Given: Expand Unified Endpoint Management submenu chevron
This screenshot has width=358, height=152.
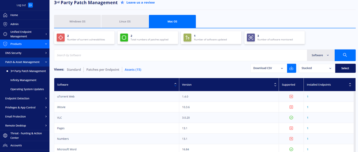Looking at the screenshot, I should point(46,34).
